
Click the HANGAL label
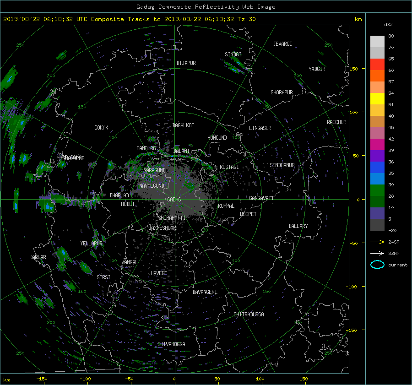[x=129, y=262]
